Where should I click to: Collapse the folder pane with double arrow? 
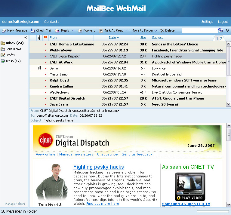[x=25, y=37]
